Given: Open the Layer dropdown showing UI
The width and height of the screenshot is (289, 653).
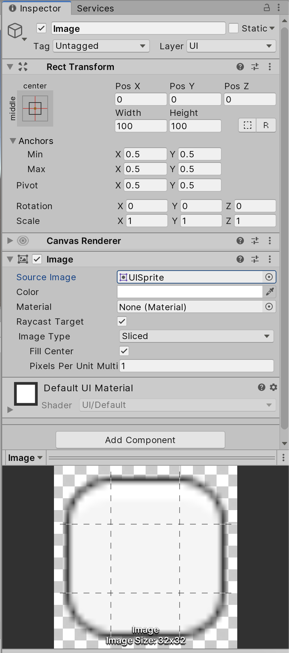Looking at the screenshot, I should pos(231,46).
